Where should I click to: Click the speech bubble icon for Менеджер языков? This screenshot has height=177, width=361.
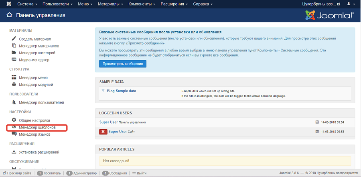tap(14, 134)
